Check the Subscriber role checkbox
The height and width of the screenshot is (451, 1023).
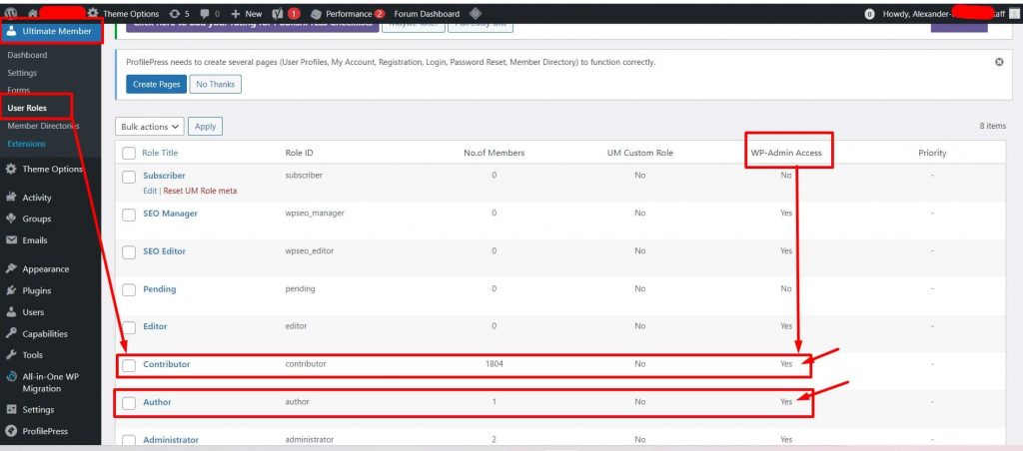tap(129, 177)
